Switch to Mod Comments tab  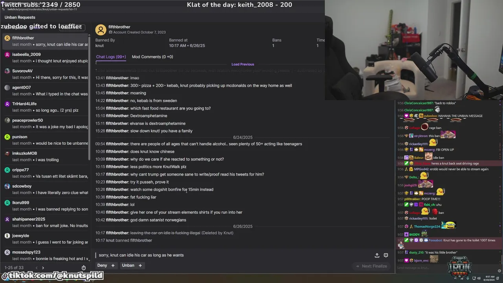(x=152, y=57)
